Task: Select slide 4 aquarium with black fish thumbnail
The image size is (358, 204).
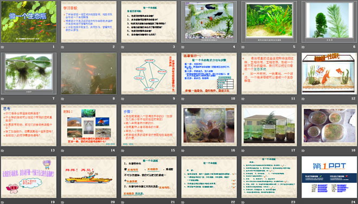Action: click(209, 22)
